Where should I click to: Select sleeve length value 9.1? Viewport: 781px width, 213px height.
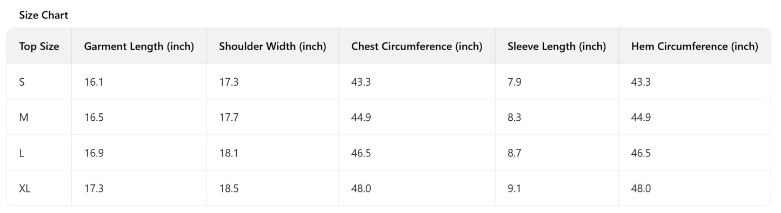[x=515, y=189]
